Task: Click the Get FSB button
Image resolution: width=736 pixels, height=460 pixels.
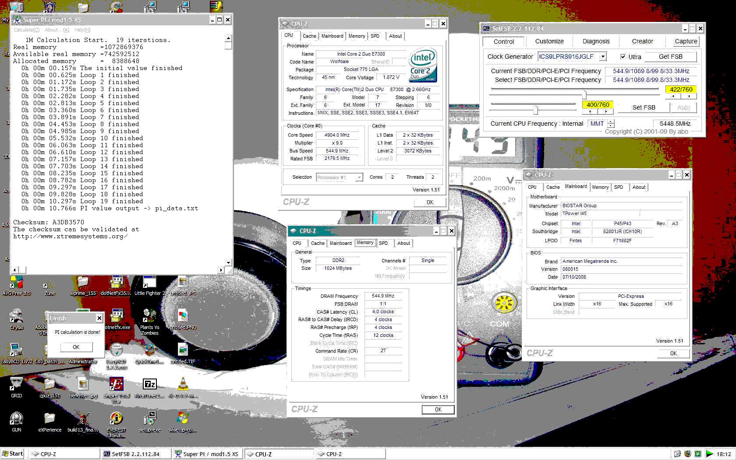Action: coord(670,57)
